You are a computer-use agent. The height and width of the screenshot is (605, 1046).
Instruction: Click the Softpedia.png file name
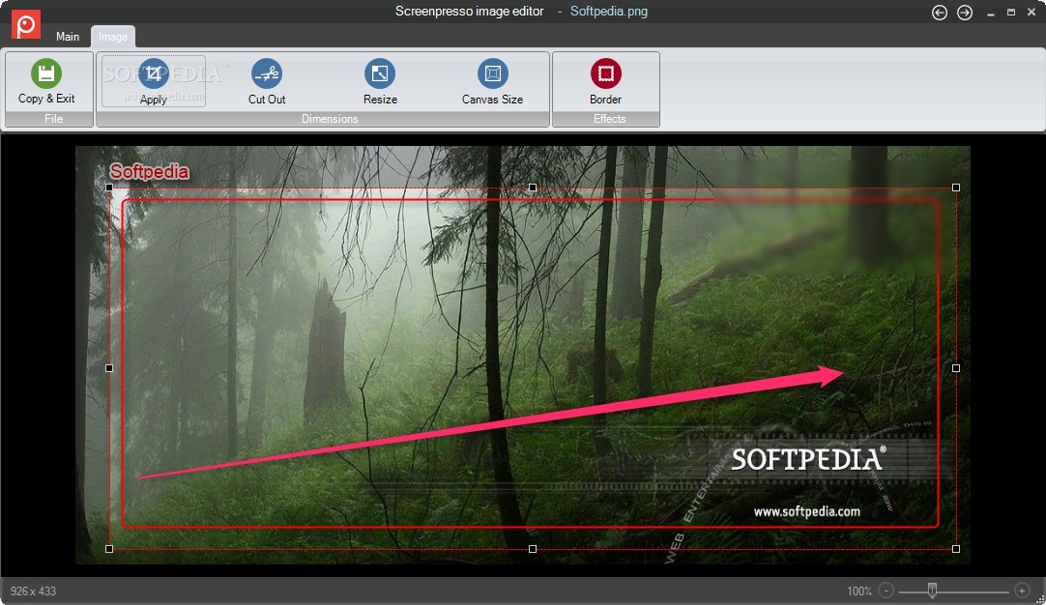(608, 12)
